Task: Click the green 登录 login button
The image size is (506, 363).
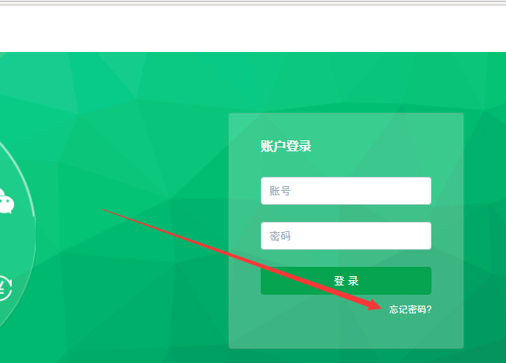Action: coord(346,281)
